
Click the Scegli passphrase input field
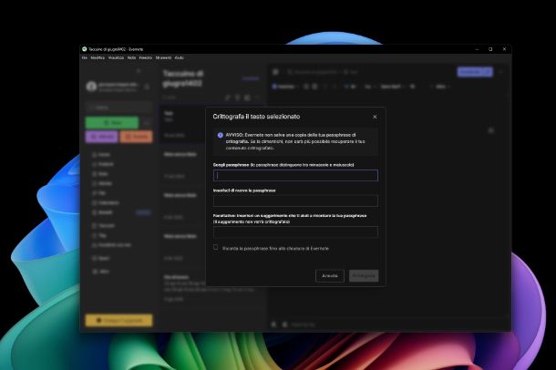[295, 175]
